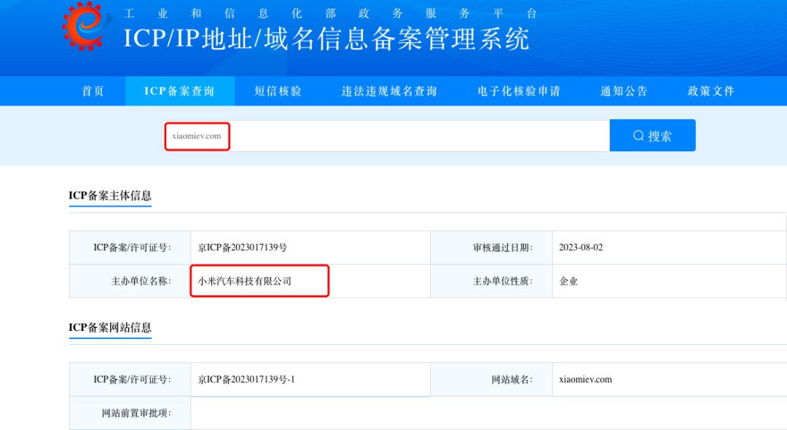The width and height of the screenshot is (787, 430).
Task: Open the 短信核验 tab
Action: [x=278, y=91]
